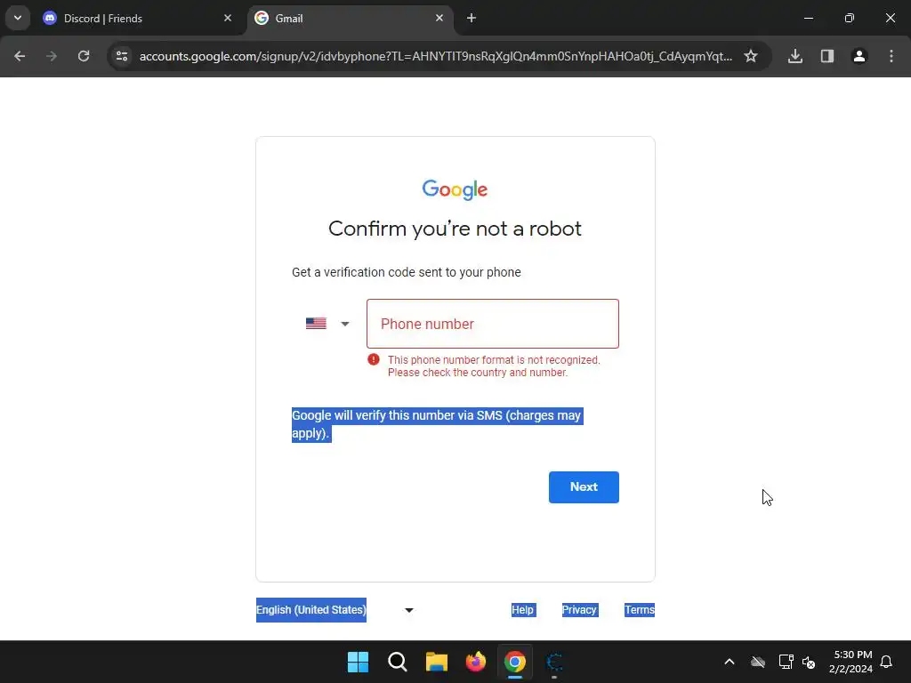Click the Phone number field
Screen dimensions: 911x683
coord(493,324)
